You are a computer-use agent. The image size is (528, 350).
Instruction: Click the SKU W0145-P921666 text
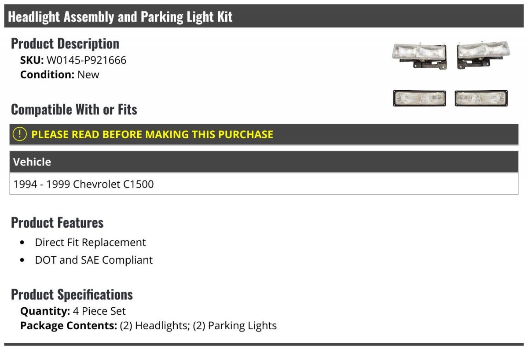(73, 60)
